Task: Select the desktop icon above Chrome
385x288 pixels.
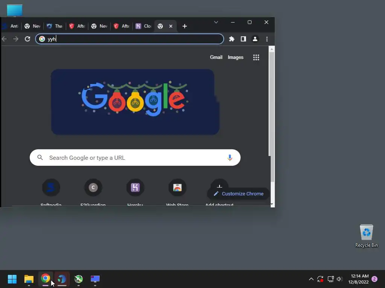Action: [15, 10]
